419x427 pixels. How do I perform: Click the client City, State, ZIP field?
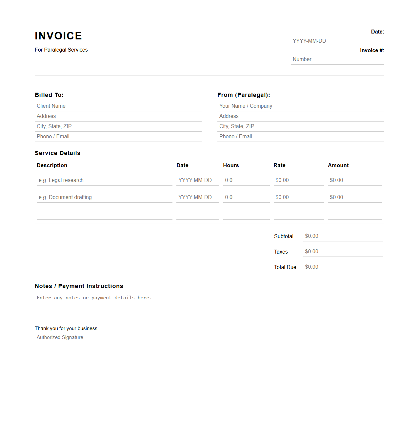click(x=118, y=126)
